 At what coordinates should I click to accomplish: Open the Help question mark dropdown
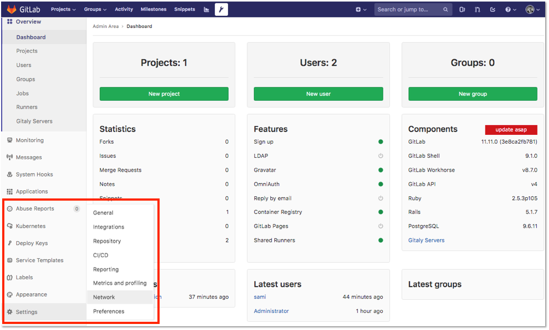click(511, 9)
